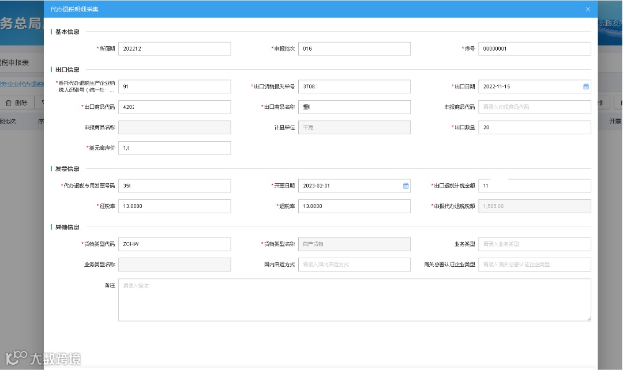Close the 代办退税明细采集 dialog

[588, 9]
